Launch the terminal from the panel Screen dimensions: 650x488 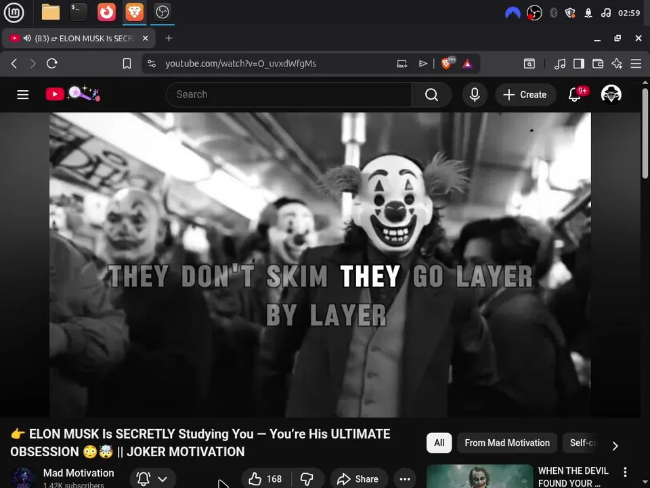point(79,12)
